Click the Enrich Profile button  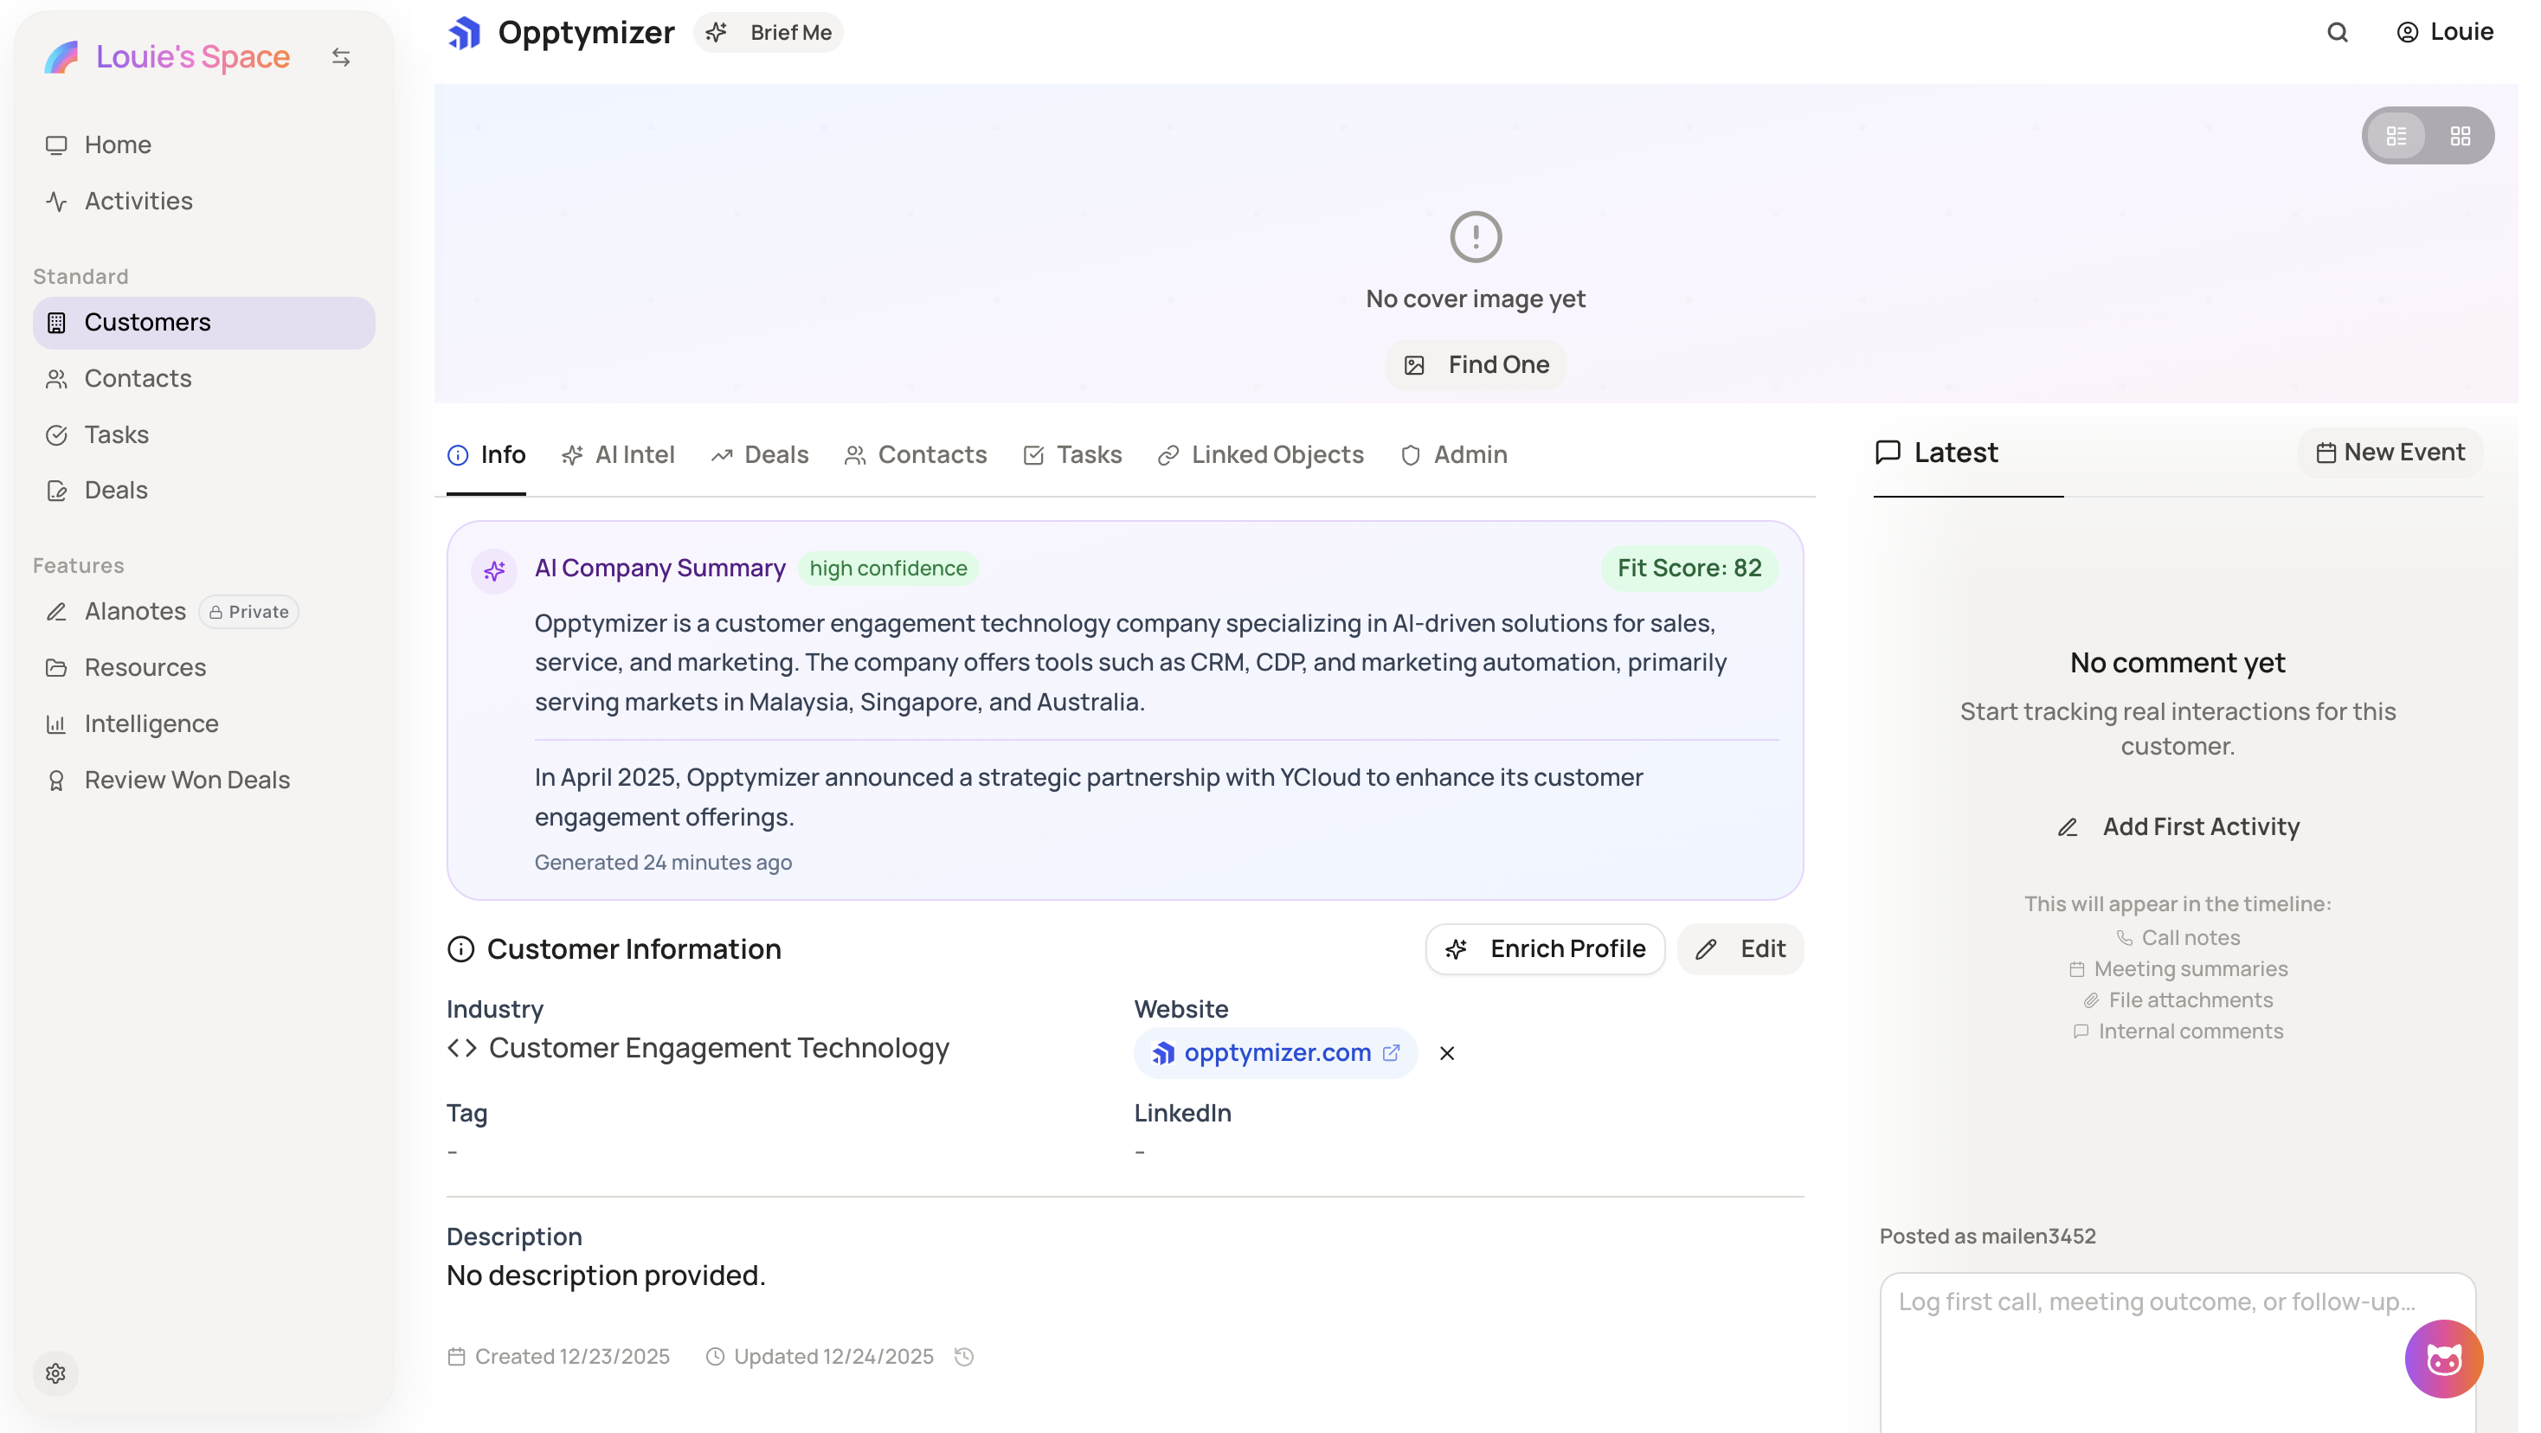coord(1545,948)
